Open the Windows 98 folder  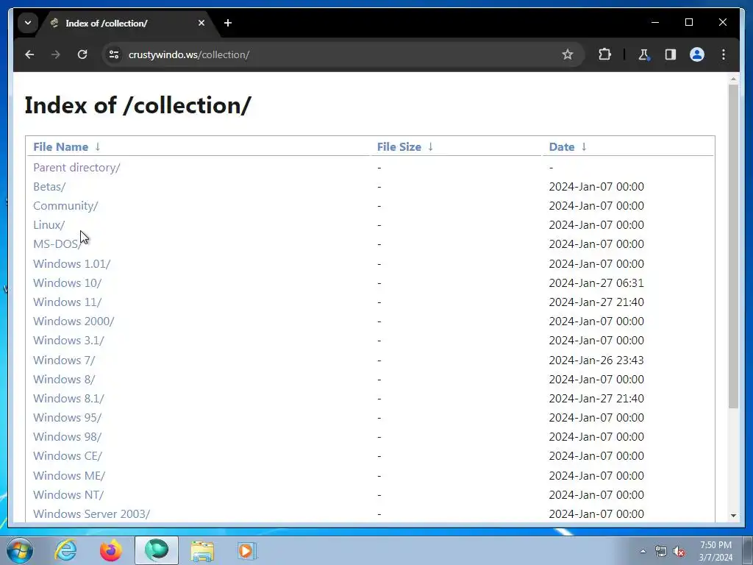coord(67,437)
